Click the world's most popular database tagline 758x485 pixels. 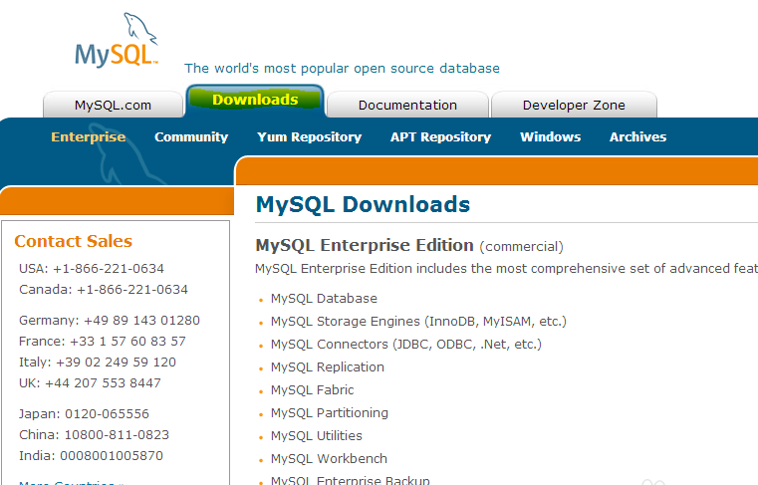click(342, 68)
